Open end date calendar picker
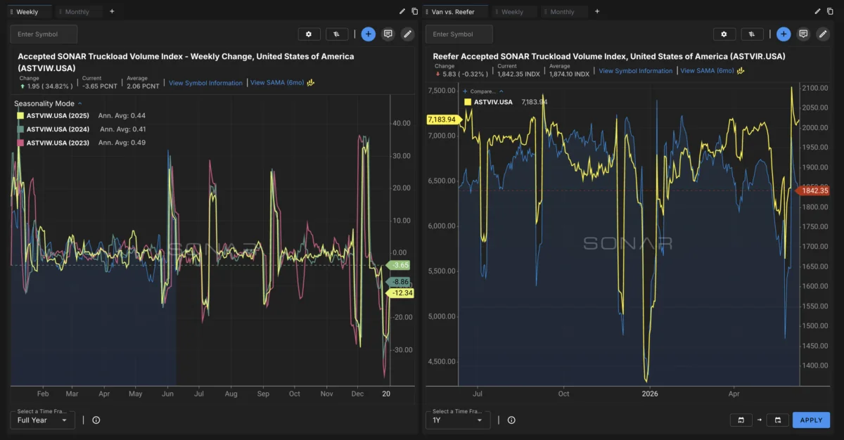Image resolution: width=844 pixels, height=440 pixels. [777, 420]
